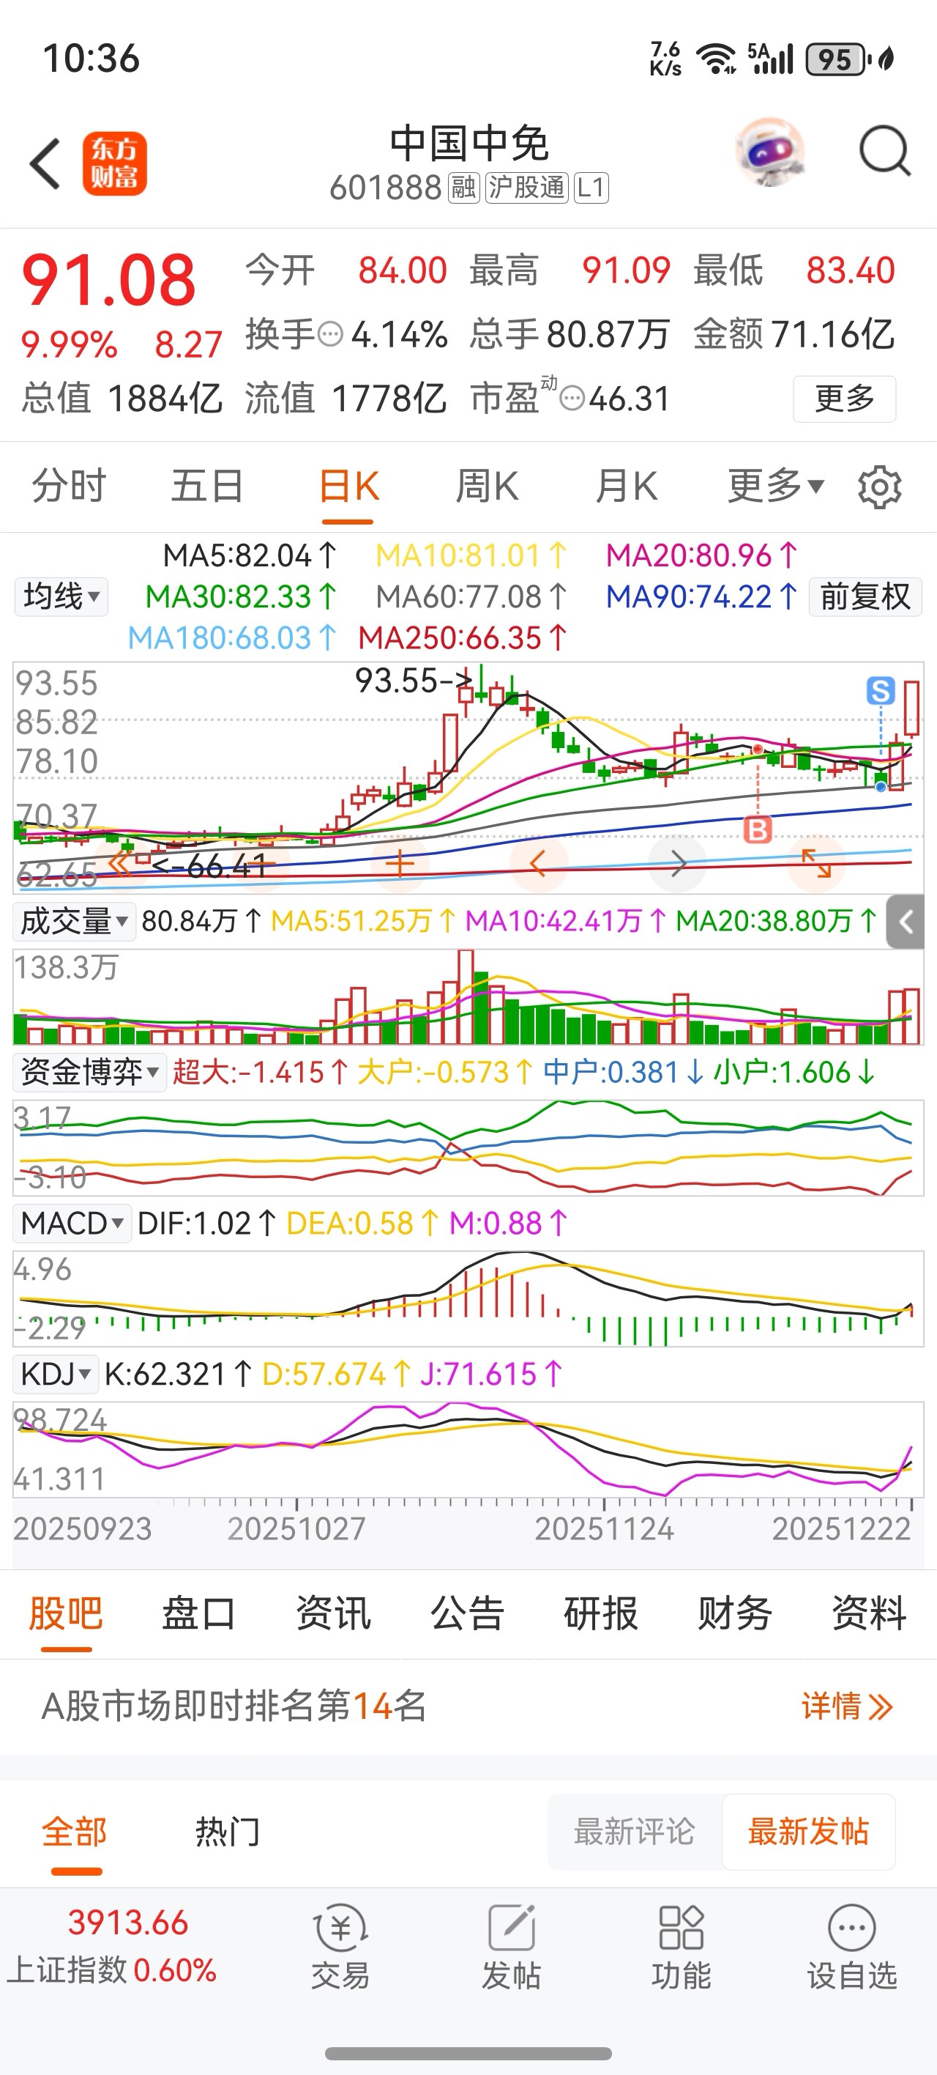937x2075 pixels.
Task: Tap info icon next to 市盈
Action: tap(572, 398)
